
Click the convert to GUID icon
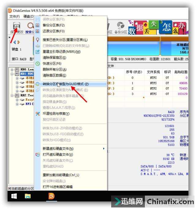[x=38, y=84]
